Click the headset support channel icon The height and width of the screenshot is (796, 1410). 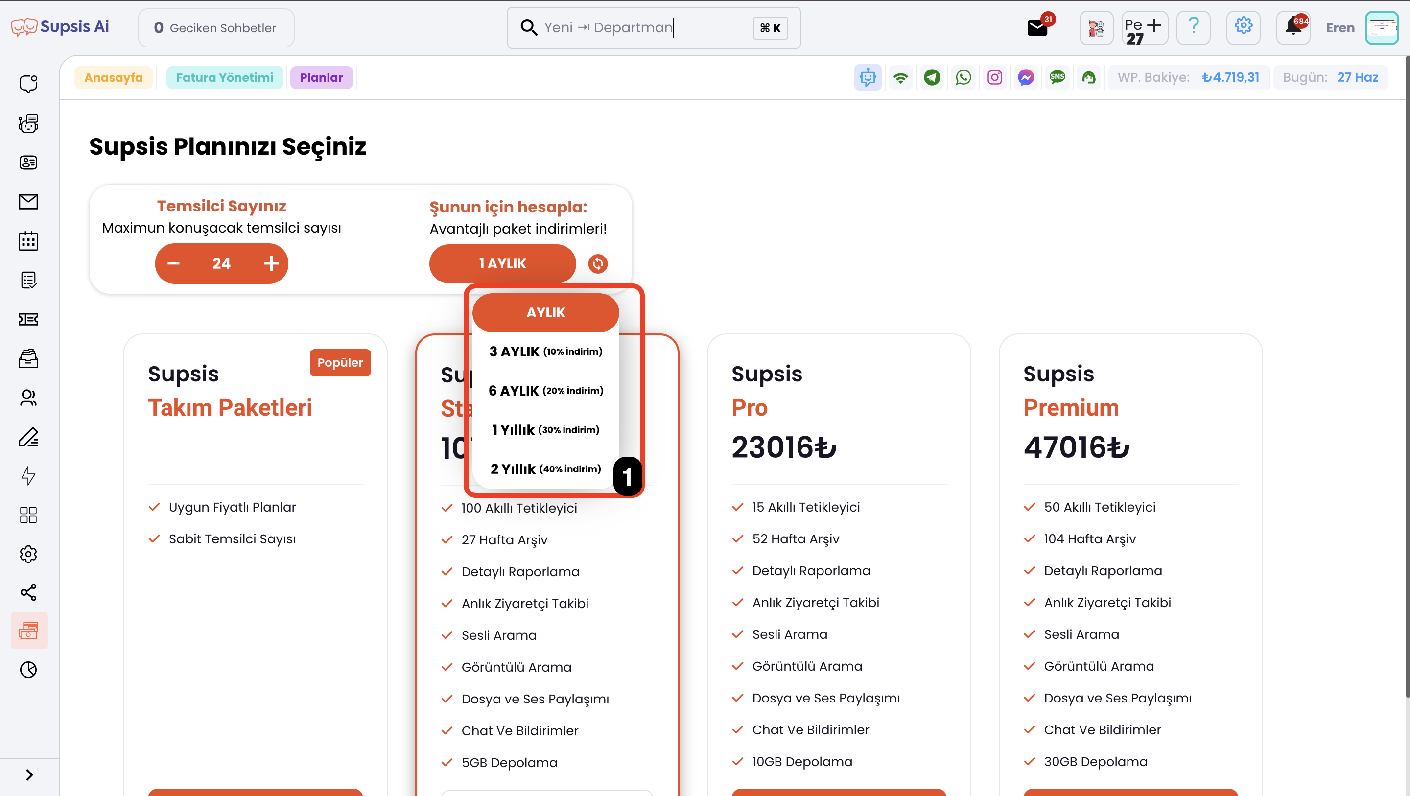(x=1089, y=78)
